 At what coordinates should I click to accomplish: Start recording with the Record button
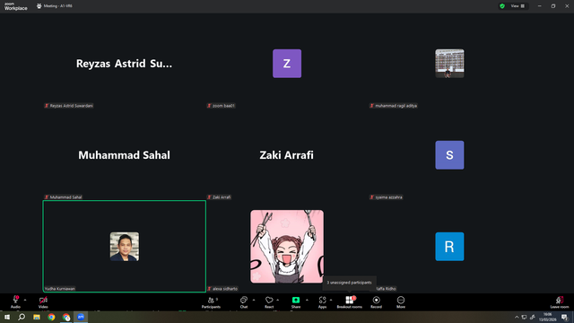point(376,302)
